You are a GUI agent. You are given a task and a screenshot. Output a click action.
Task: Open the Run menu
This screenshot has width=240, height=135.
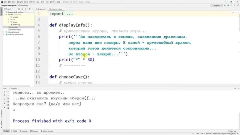[x=38, y=2]
